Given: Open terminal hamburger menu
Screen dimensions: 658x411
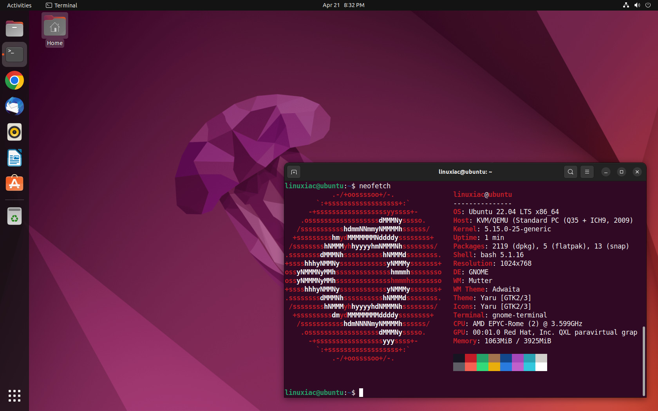Looking at the screenshot, I should (x=587, y=172).
